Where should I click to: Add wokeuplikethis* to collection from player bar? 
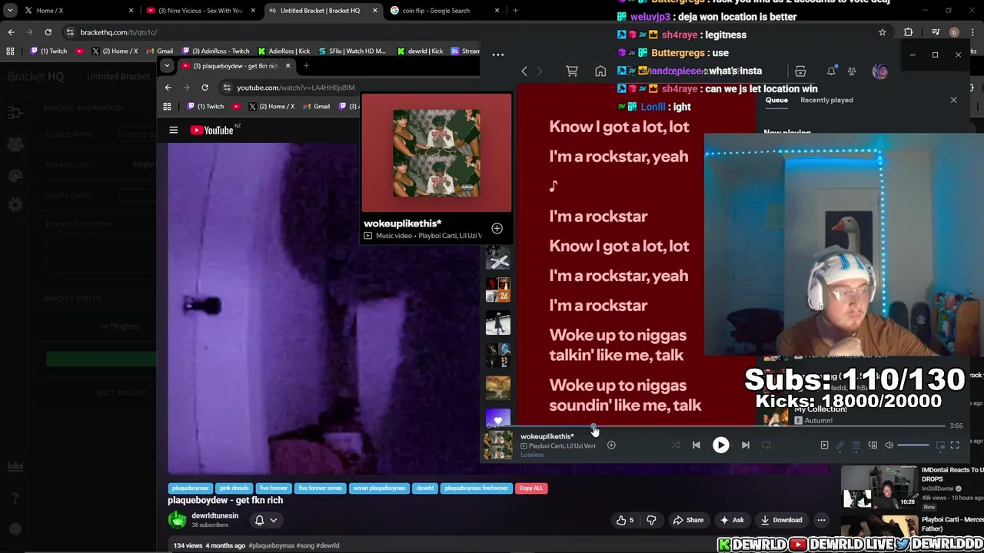pos(611,445)
